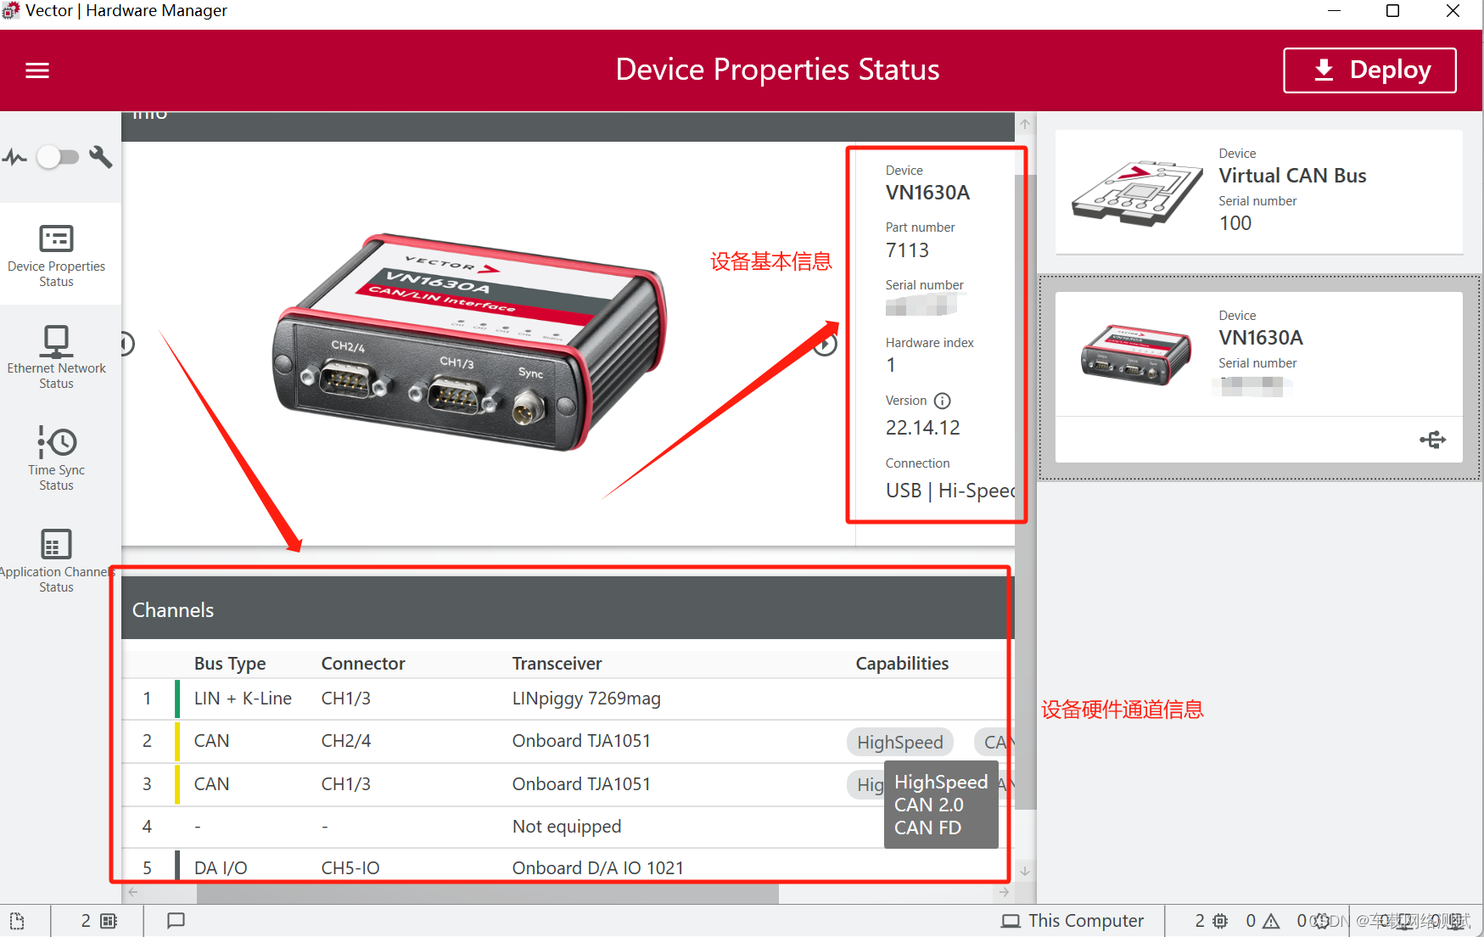Click 'Not equipped' in channel 4 row
This screenshot has width=1484, height=937.
point(566,827)
